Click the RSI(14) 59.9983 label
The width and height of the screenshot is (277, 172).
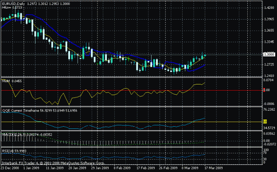click(14, 151)
